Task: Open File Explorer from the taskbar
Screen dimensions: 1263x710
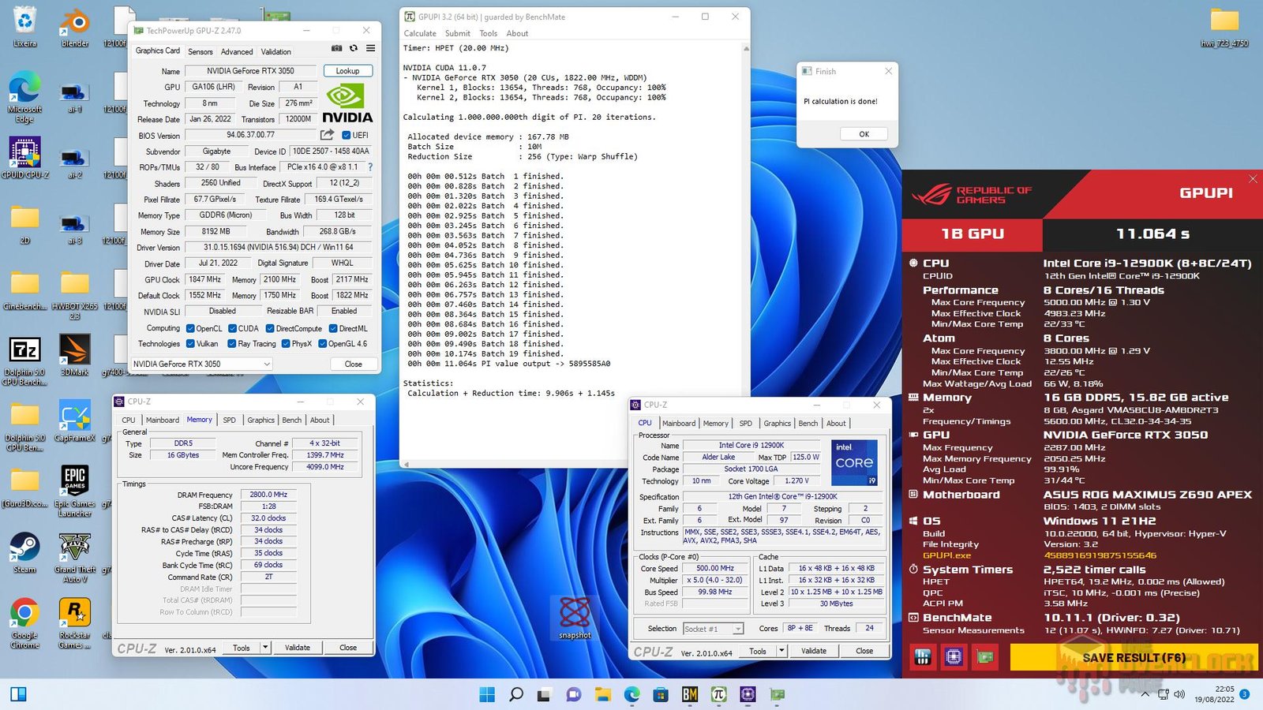Action: tap(603, 694)
